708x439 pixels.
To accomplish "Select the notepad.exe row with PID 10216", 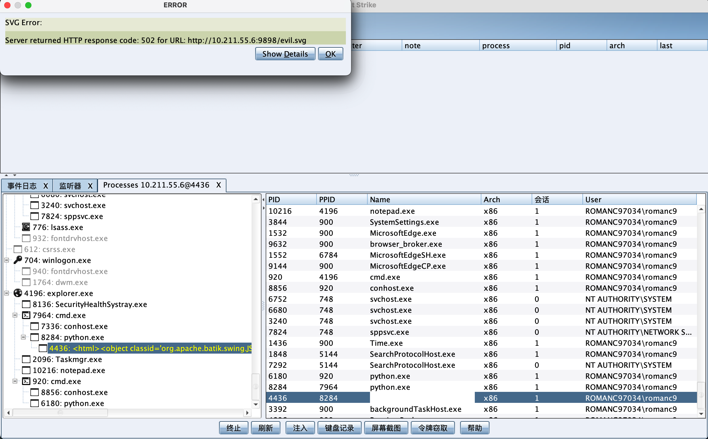I will pos(481,211).
